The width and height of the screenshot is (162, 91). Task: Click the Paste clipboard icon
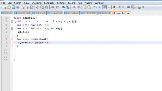[47, 7]
